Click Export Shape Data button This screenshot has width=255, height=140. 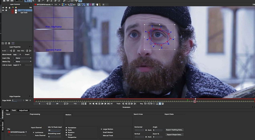coord(175,135)
